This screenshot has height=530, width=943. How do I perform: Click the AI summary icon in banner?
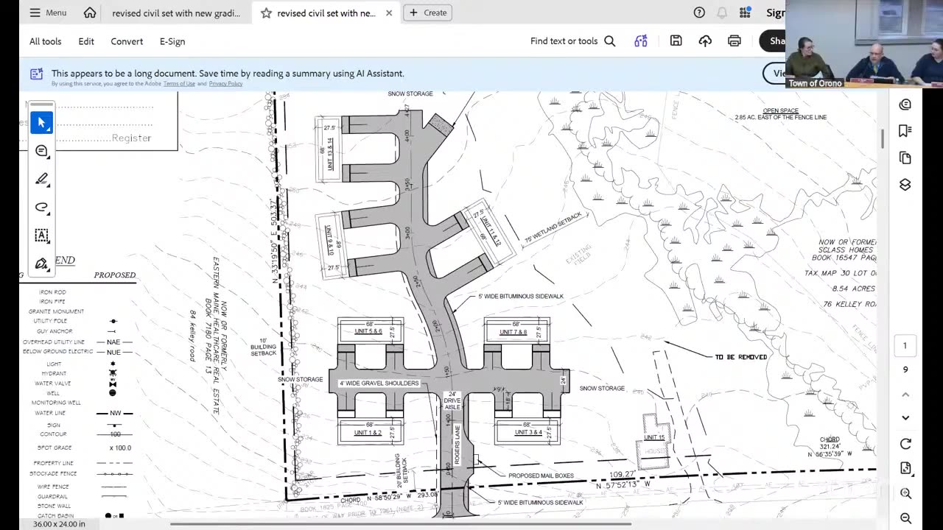tap(36, 74)
